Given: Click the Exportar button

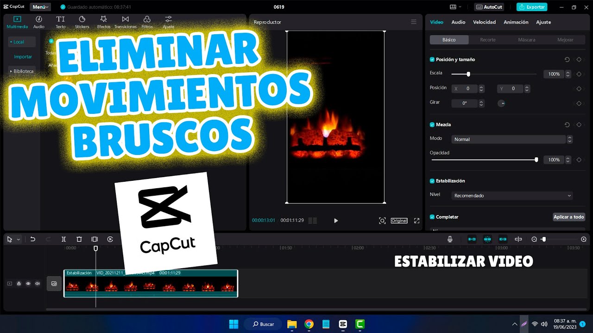Looking at the screenshot, I should pos(532,7).
